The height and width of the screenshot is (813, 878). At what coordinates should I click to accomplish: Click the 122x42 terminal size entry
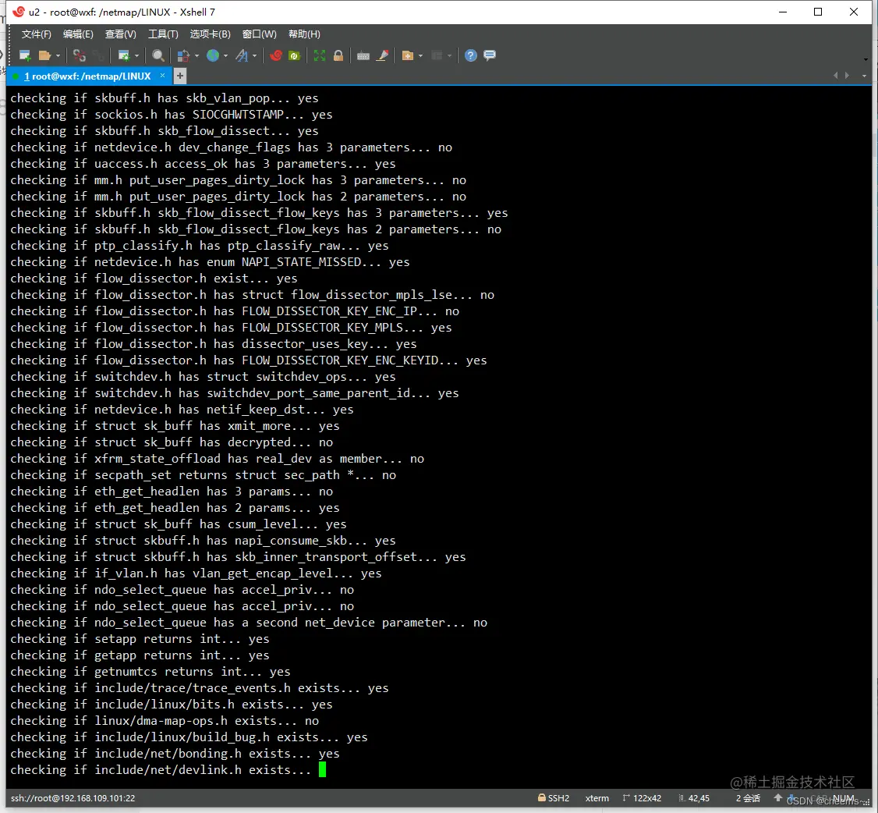click(642, 798)
